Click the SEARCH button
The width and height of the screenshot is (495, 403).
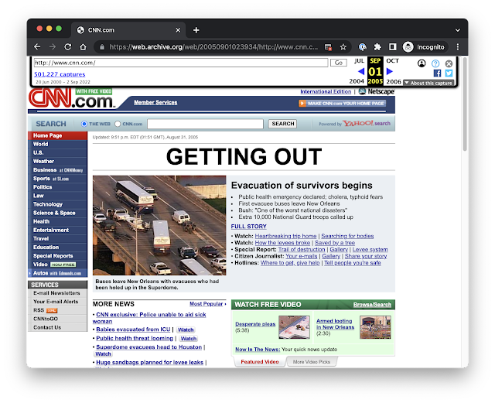pyautogui.click(x=283, y=124)
